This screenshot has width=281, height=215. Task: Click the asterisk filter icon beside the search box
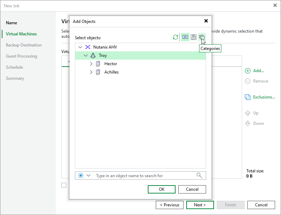click(80, 175)
